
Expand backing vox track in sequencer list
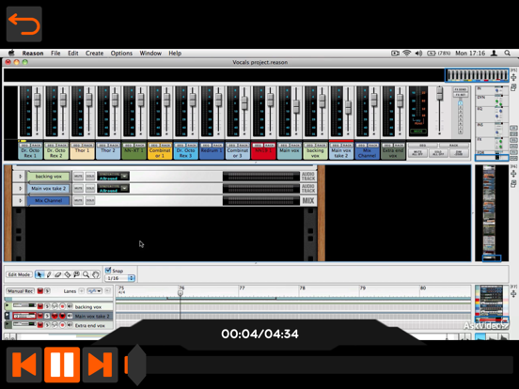click(8, 306)
